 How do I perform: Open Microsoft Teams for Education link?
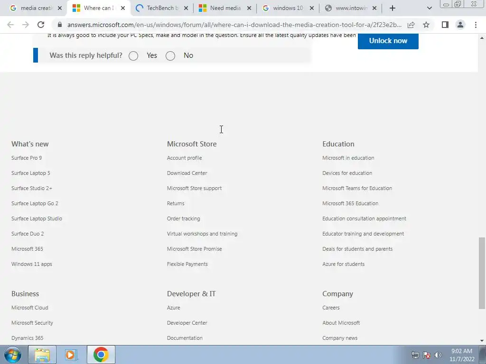pyautogui.click(x=357, y=188)
